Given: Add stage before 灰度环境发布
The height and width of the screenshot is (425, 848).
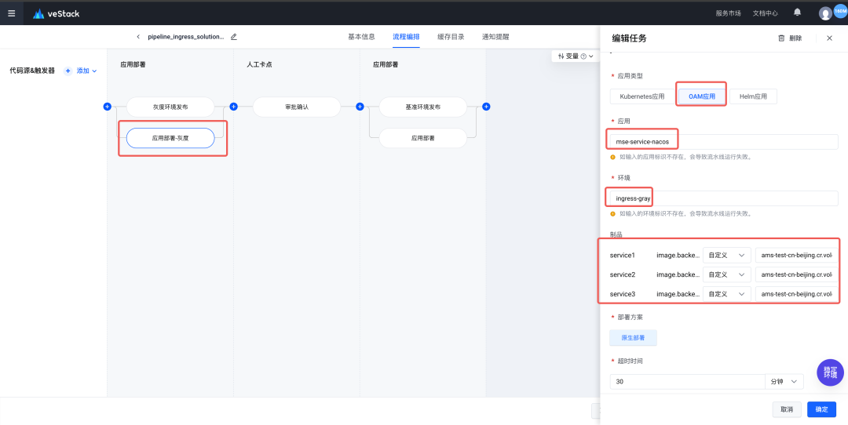Looking at the screenshot, I should coord(107,107).
